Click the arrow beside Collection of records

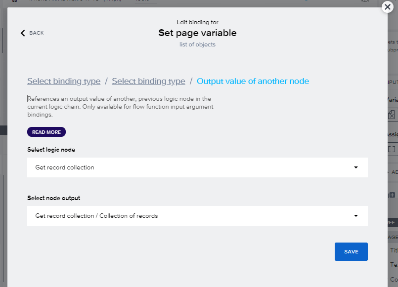point(355,216)
